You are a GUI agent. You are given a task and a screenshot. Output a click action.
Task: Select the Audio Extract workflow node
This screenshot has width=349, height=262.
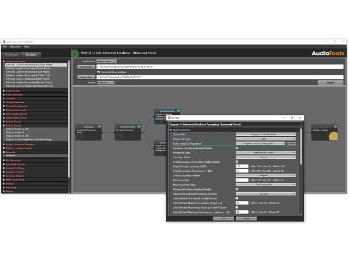pyautogui.click(x=88, y=133)
